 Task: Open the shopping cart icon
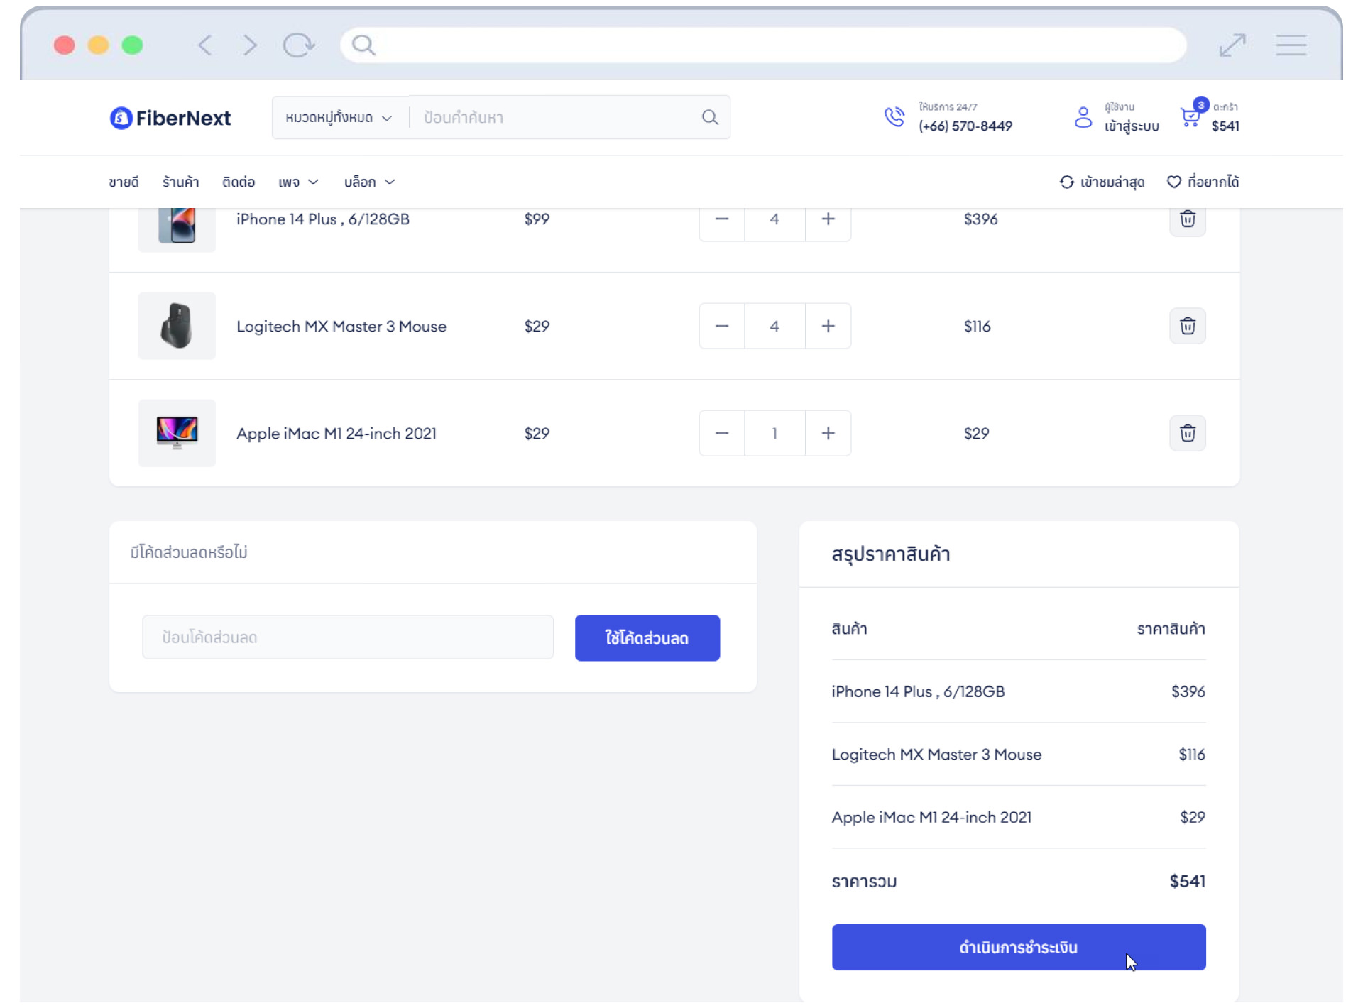pyautogui.click(x=1190, y=117)
